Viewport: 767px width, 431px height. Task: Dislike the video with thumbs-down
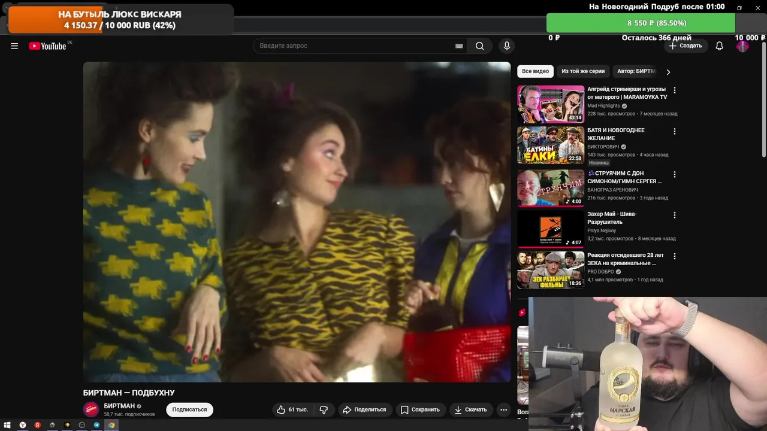click(324, 410)
